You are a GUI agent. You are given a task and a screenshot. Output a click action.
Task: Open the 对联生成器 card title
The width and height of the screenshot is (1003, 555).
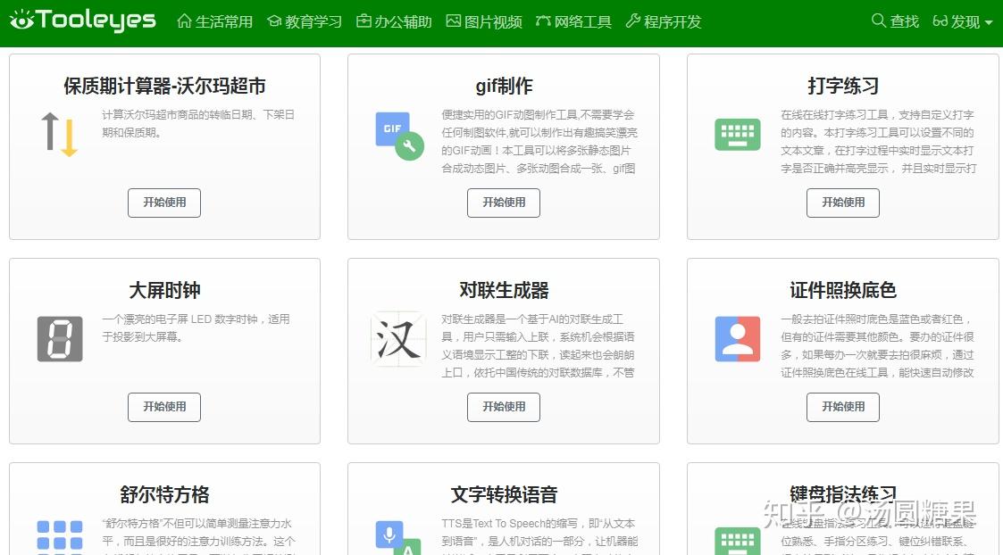click(x=504, y=290)
